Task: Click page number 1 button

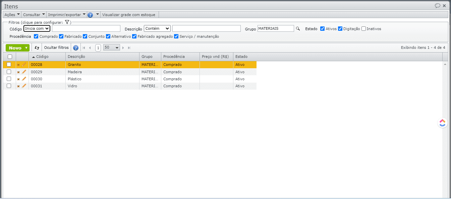Action: 98,48
